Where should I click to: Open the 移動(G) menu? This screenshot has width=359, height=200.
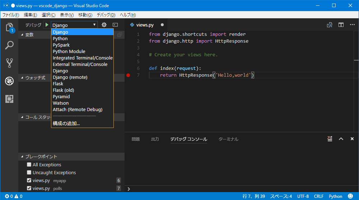(x=85, y=15)
